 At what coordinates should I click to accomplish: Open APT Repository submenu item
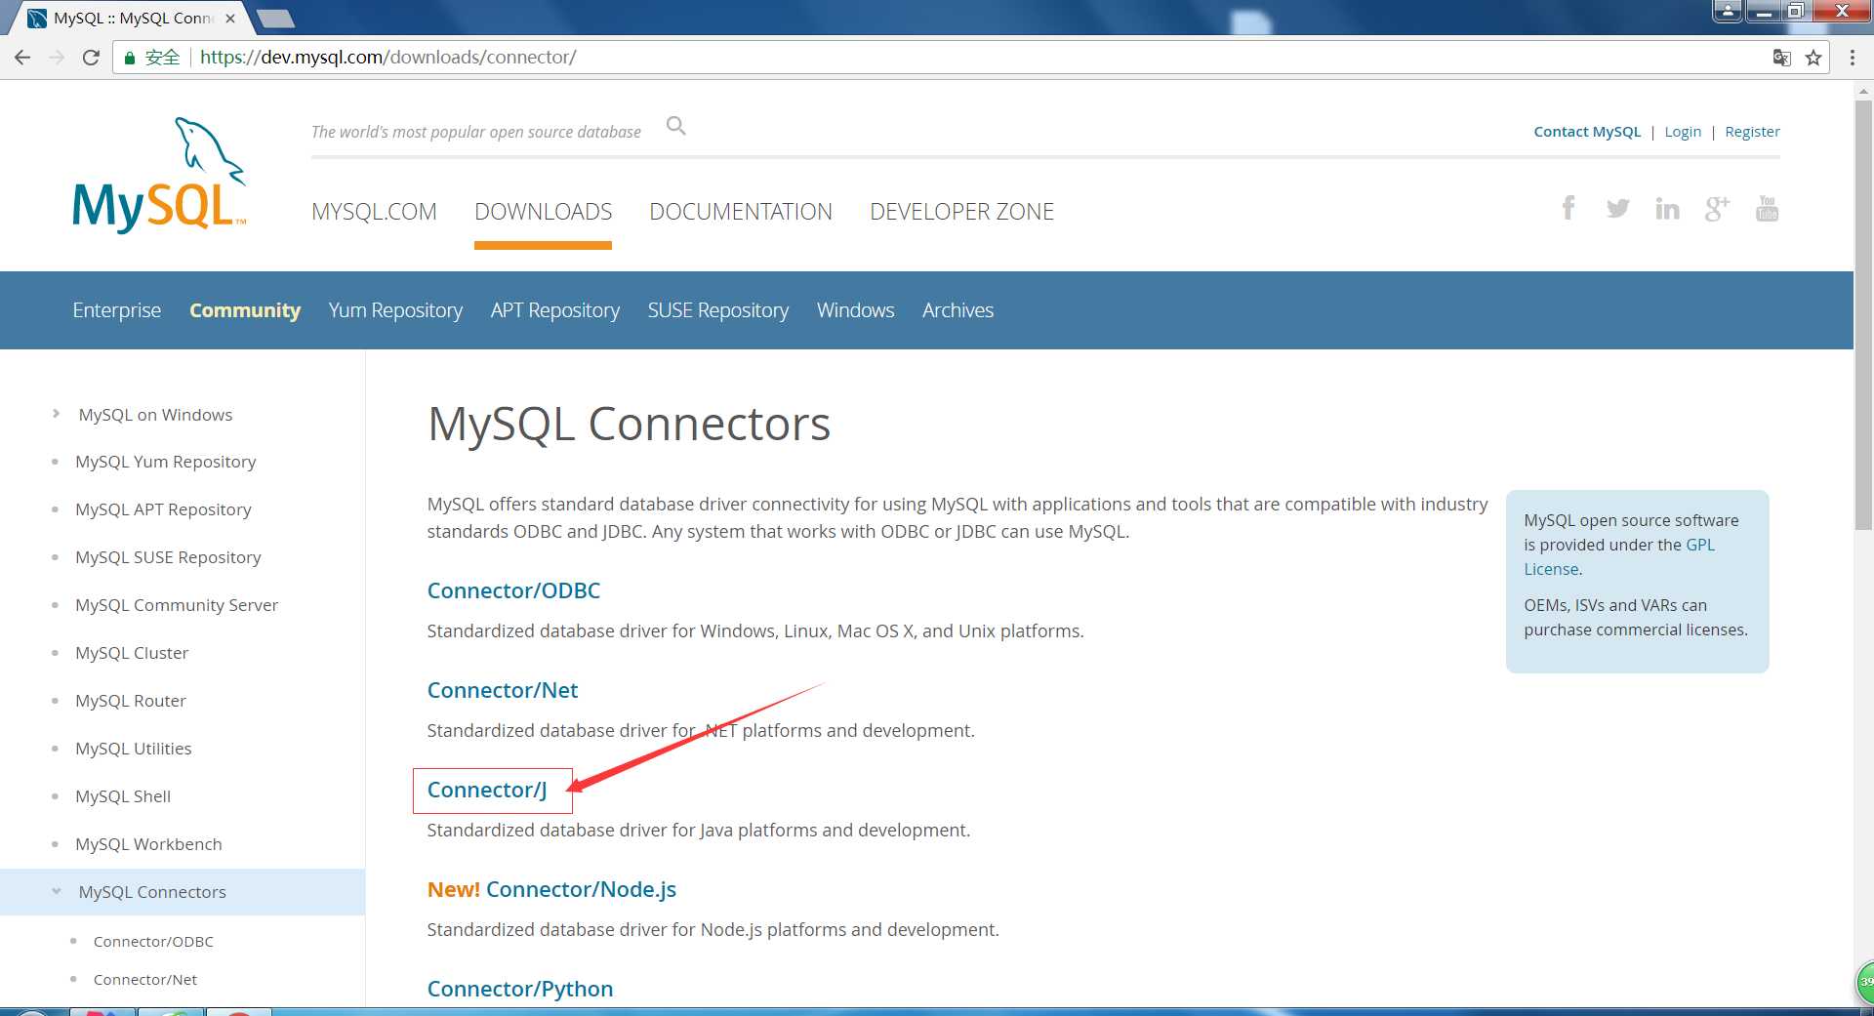(555, 310)
